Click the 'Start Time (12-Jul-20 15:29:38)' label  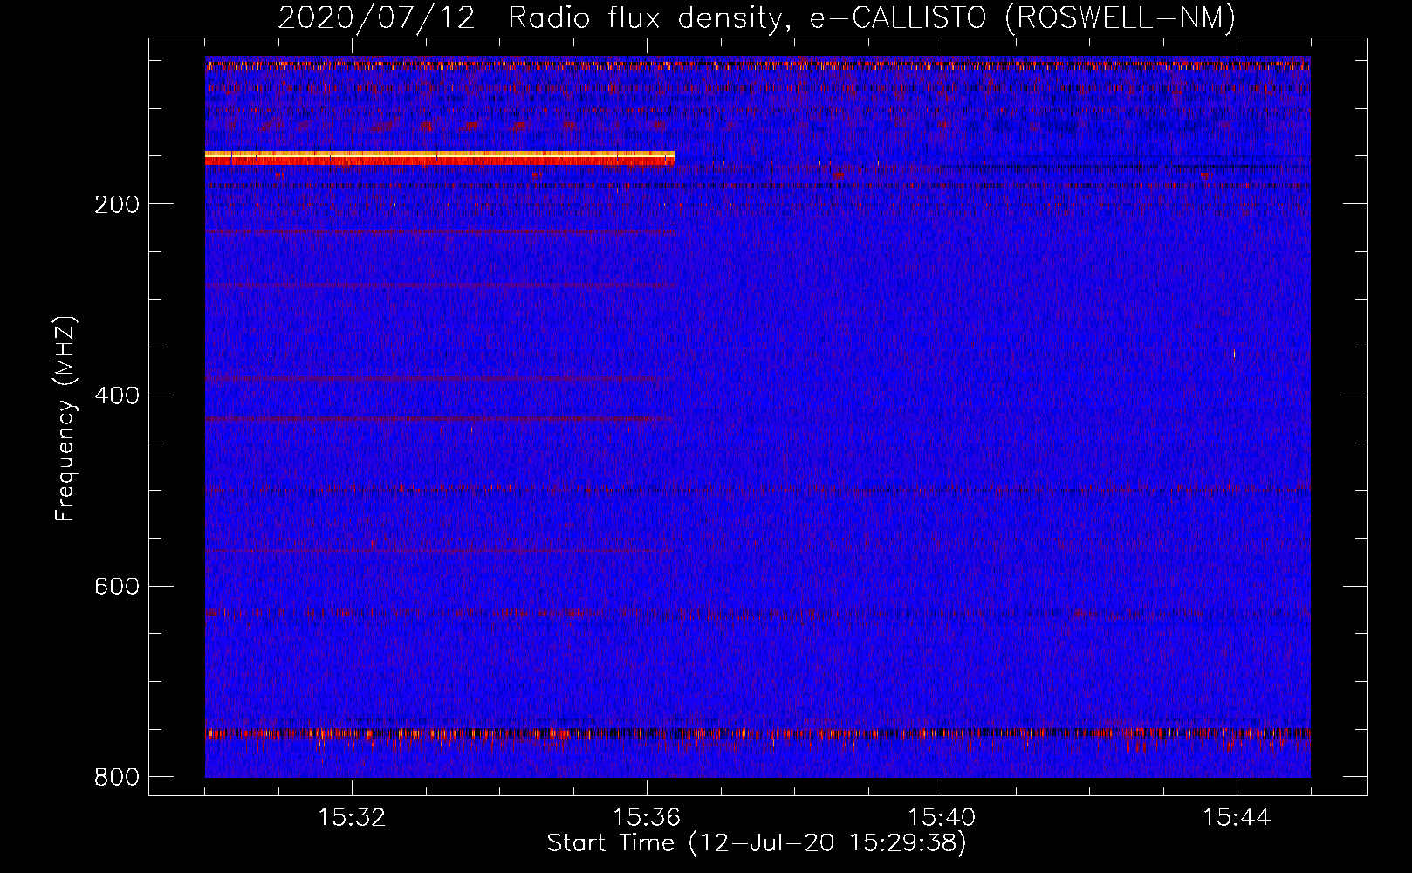[x=757, y=843]
